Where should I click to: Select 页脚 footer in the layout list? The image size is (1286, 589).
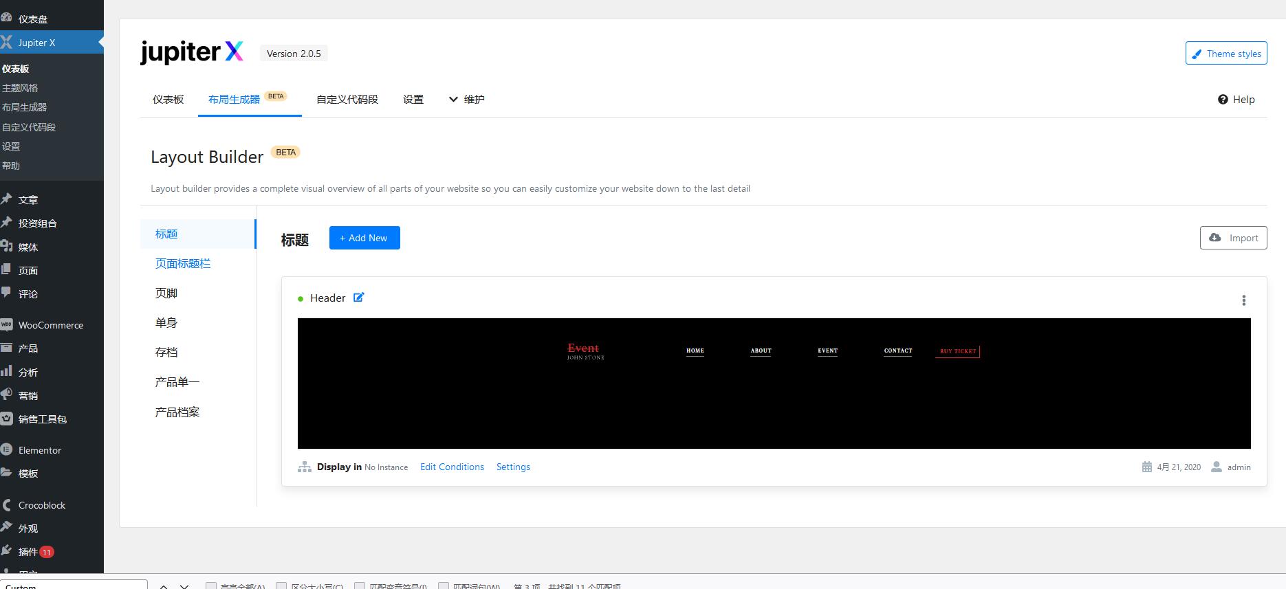tap(166, 293)
